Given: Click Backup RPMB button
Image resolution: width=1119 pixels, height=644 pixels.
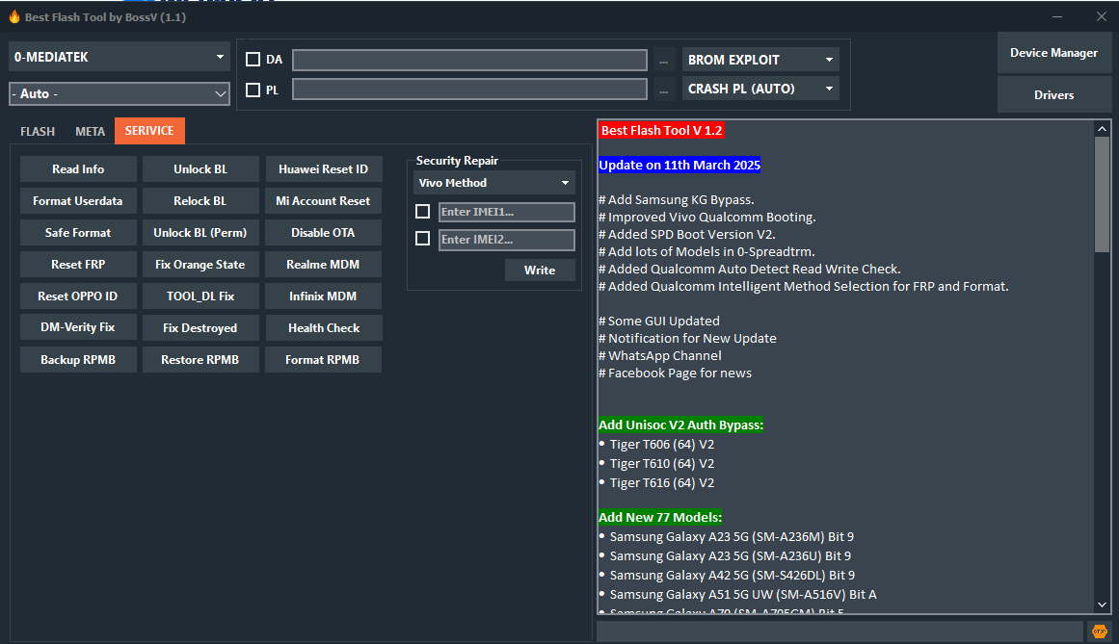Looking at the screenshot, I should pos(78,359).
